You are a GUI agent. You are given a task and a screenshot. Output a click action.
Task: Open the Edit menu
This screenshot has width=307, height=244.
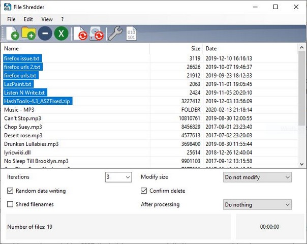coord(28,19)
